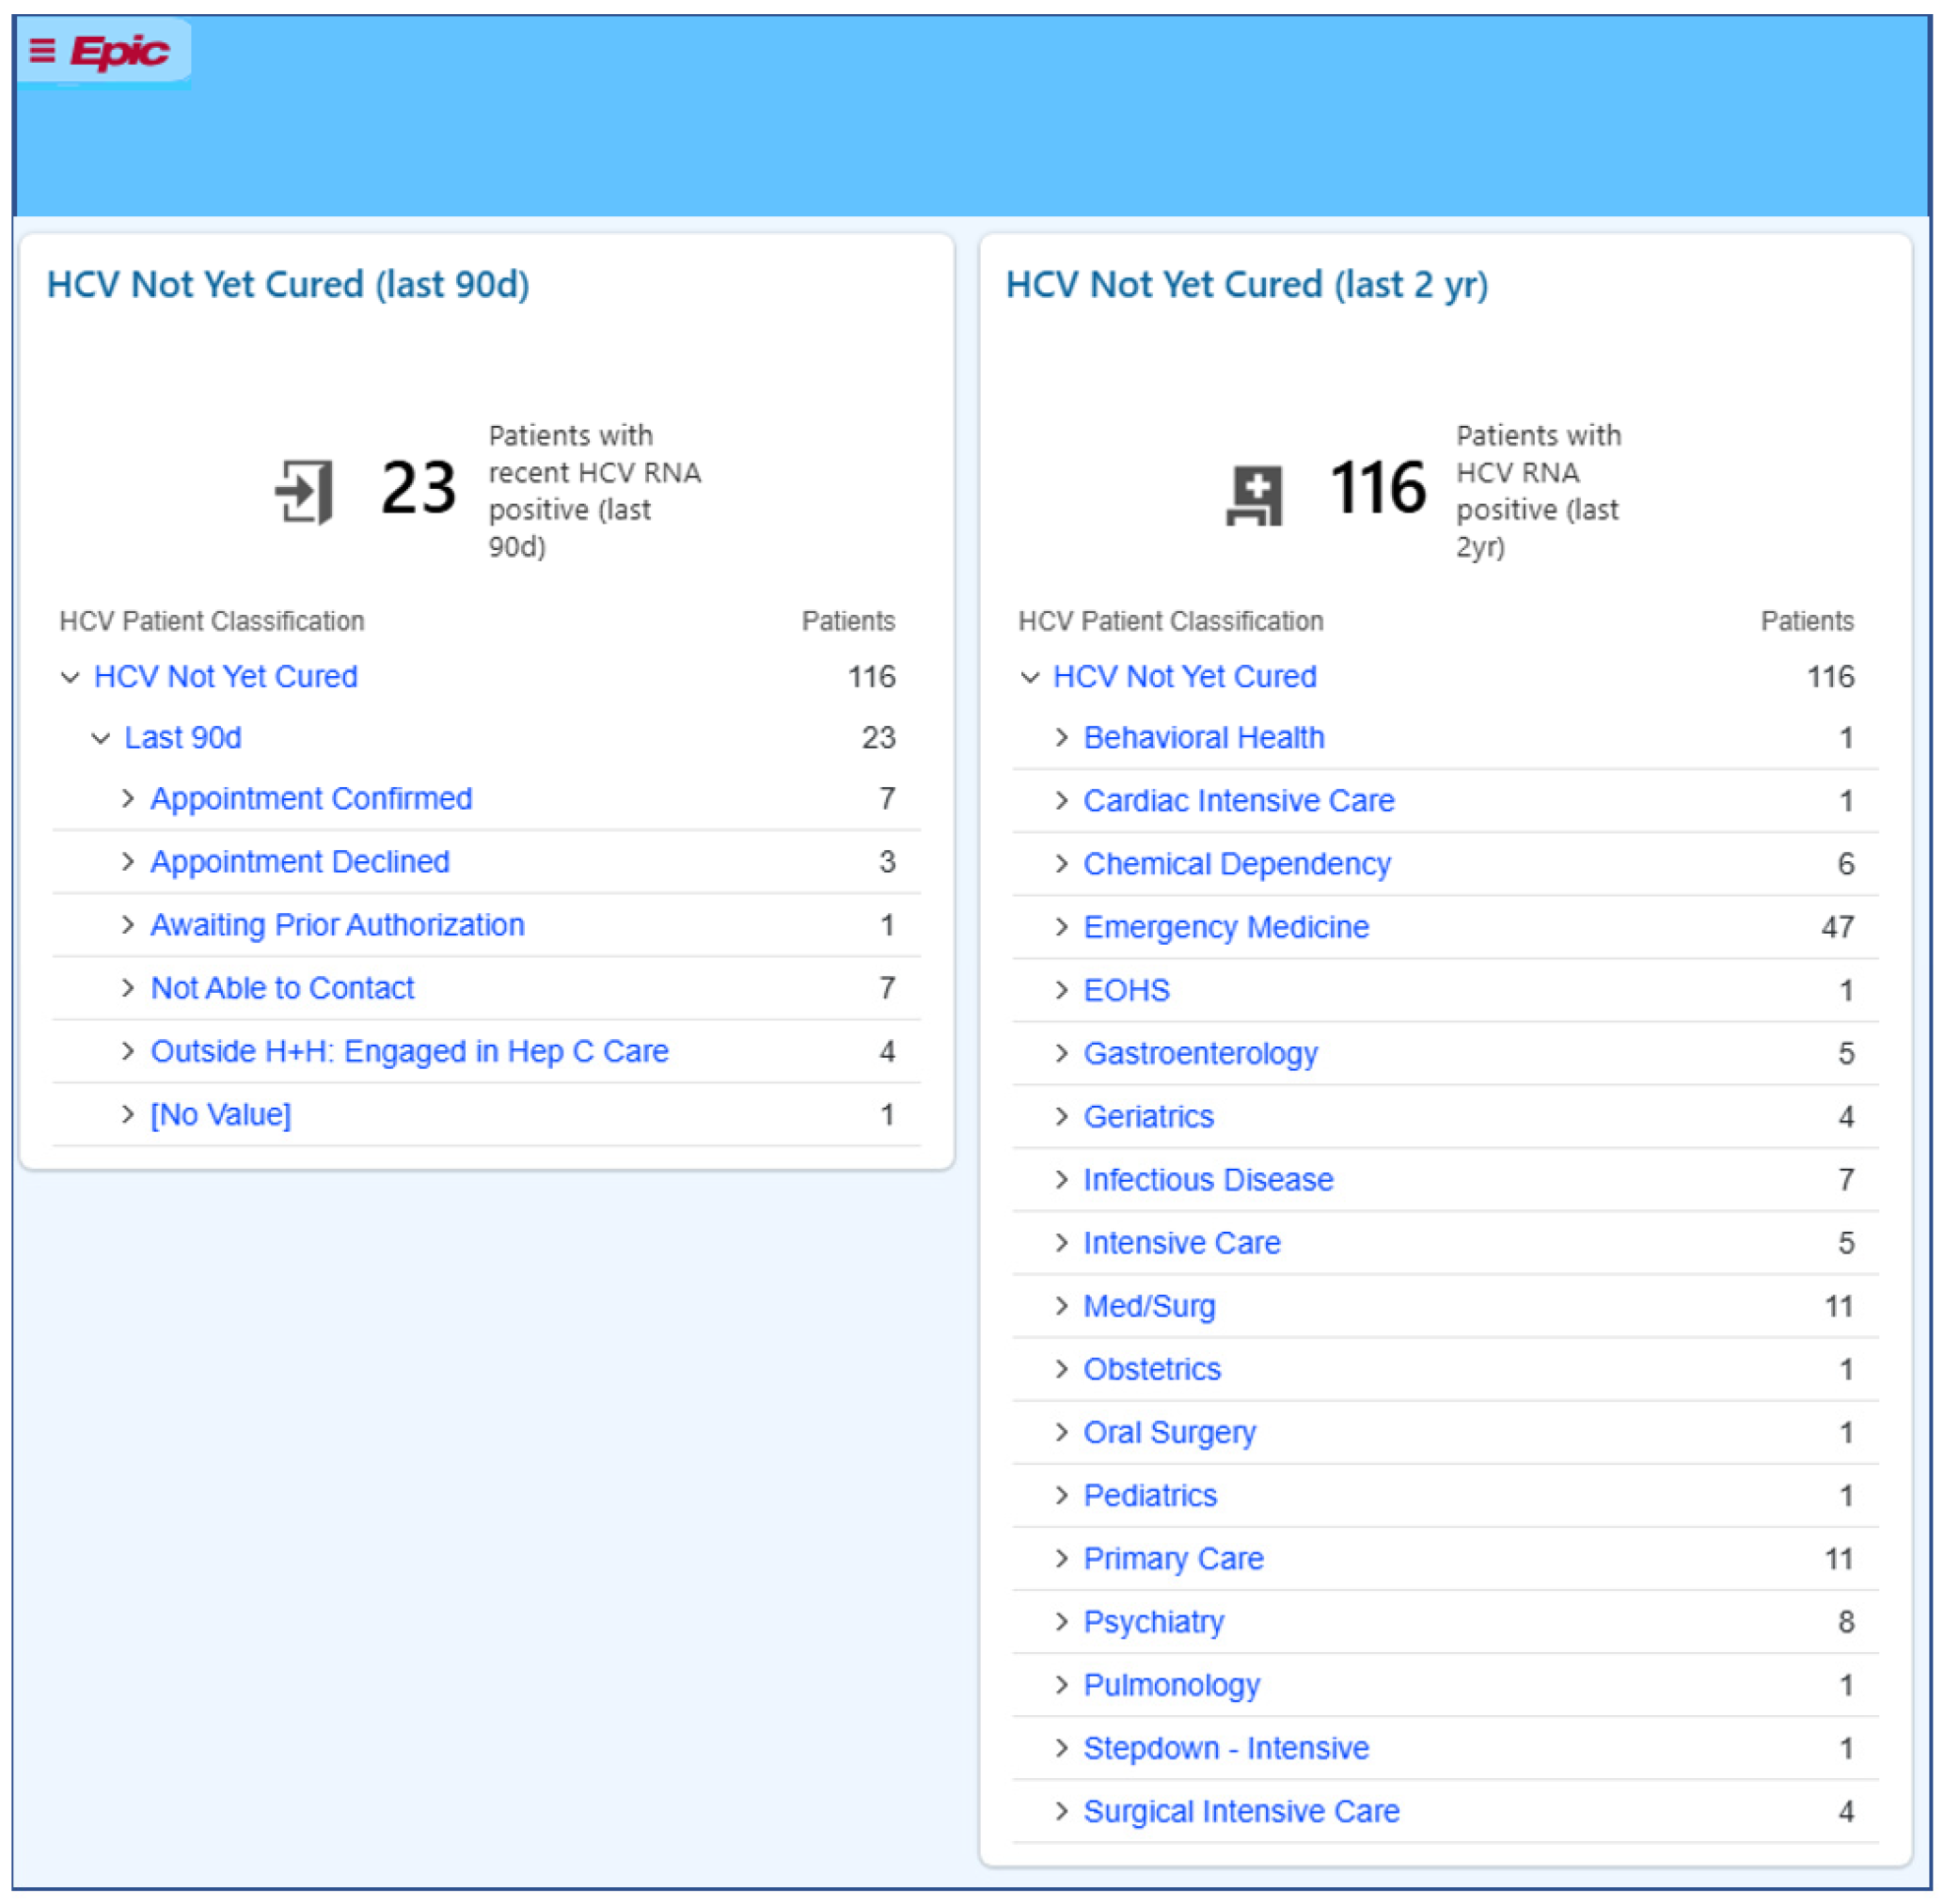Expand the Psychiatry row chevron

pos(1062,1623)
